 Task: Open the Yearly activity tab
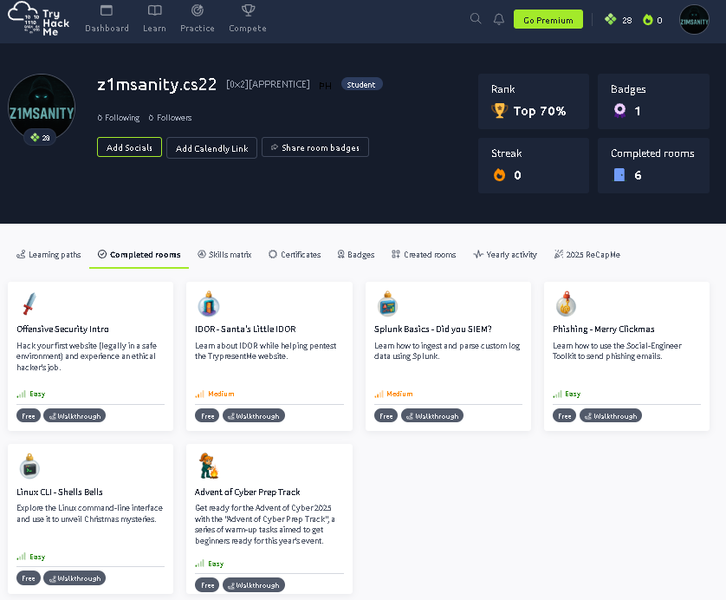(x=505, y=255)
